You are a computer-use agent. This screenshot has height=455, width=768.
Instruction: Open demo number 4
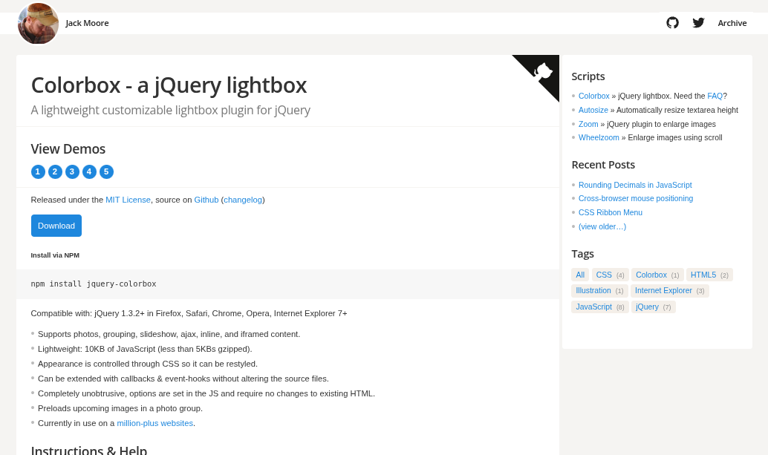(89, 172)
